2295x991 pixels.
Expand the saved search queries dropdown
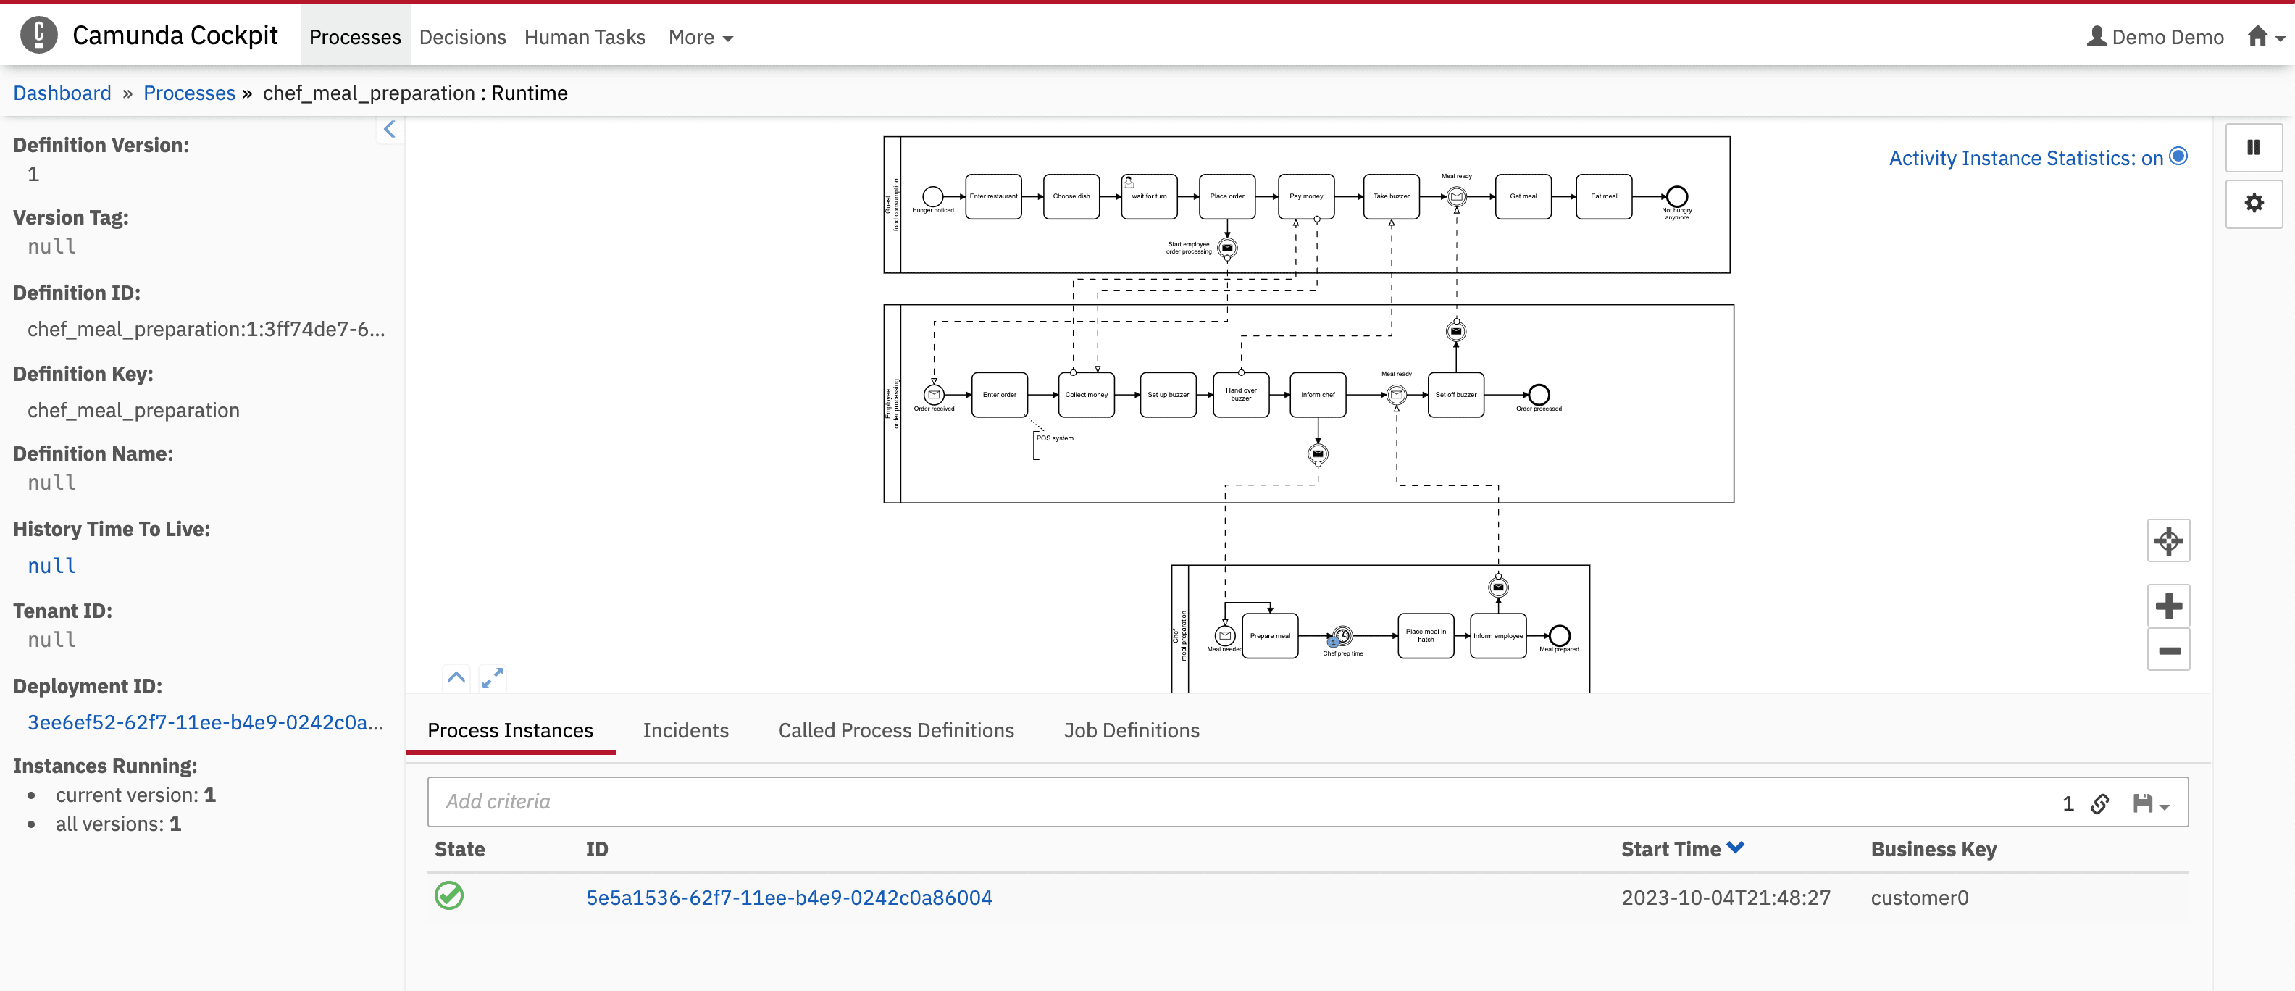(2151, 804)
